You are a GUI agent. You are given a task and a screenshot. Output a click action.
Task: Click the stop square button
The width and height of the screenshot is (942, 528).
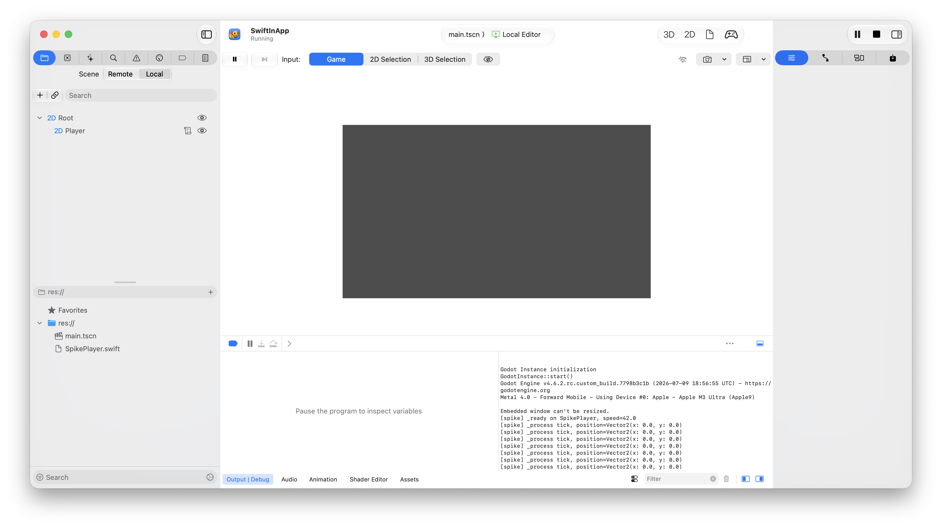coord(876,35)
